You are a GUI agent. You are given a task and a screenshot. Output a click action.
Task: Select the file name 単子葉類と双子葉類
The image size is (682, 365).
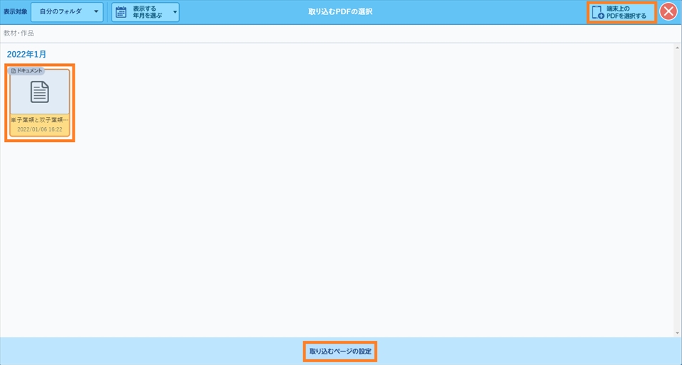pos(40,121)
